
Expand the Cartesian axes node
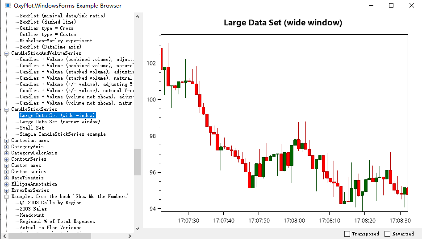pyautogui.click(x=6, y=141)
